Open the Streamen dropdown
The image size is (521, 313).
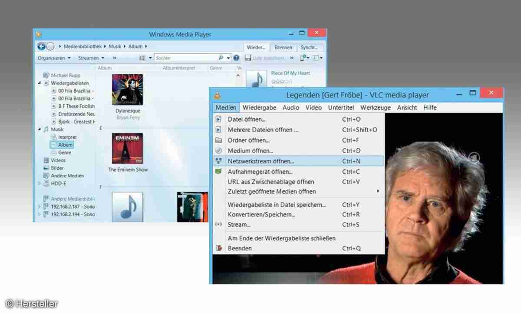(x=91, y=58)
